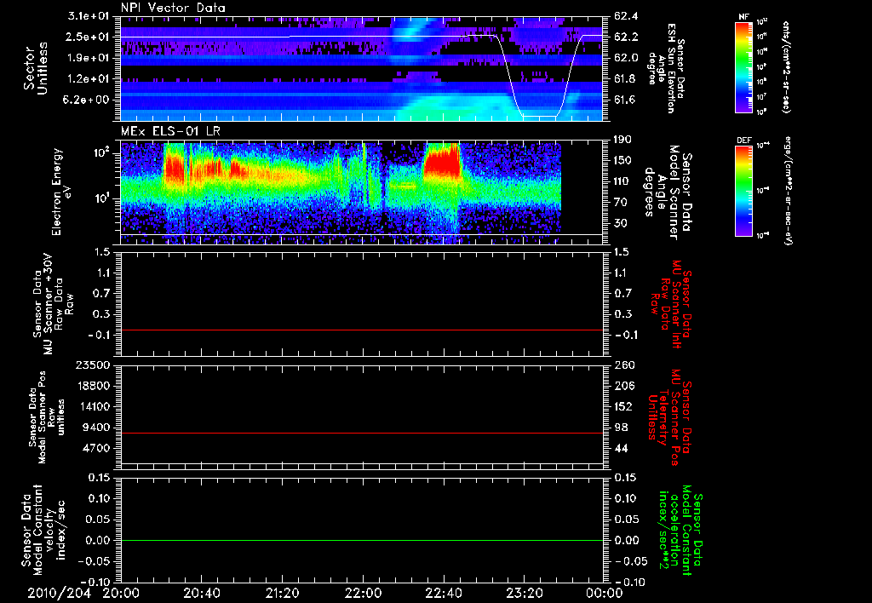This screenshot has height=603, width=872.
Task: Click the "20:40" time axis label
Action: (x=201, y=594)
